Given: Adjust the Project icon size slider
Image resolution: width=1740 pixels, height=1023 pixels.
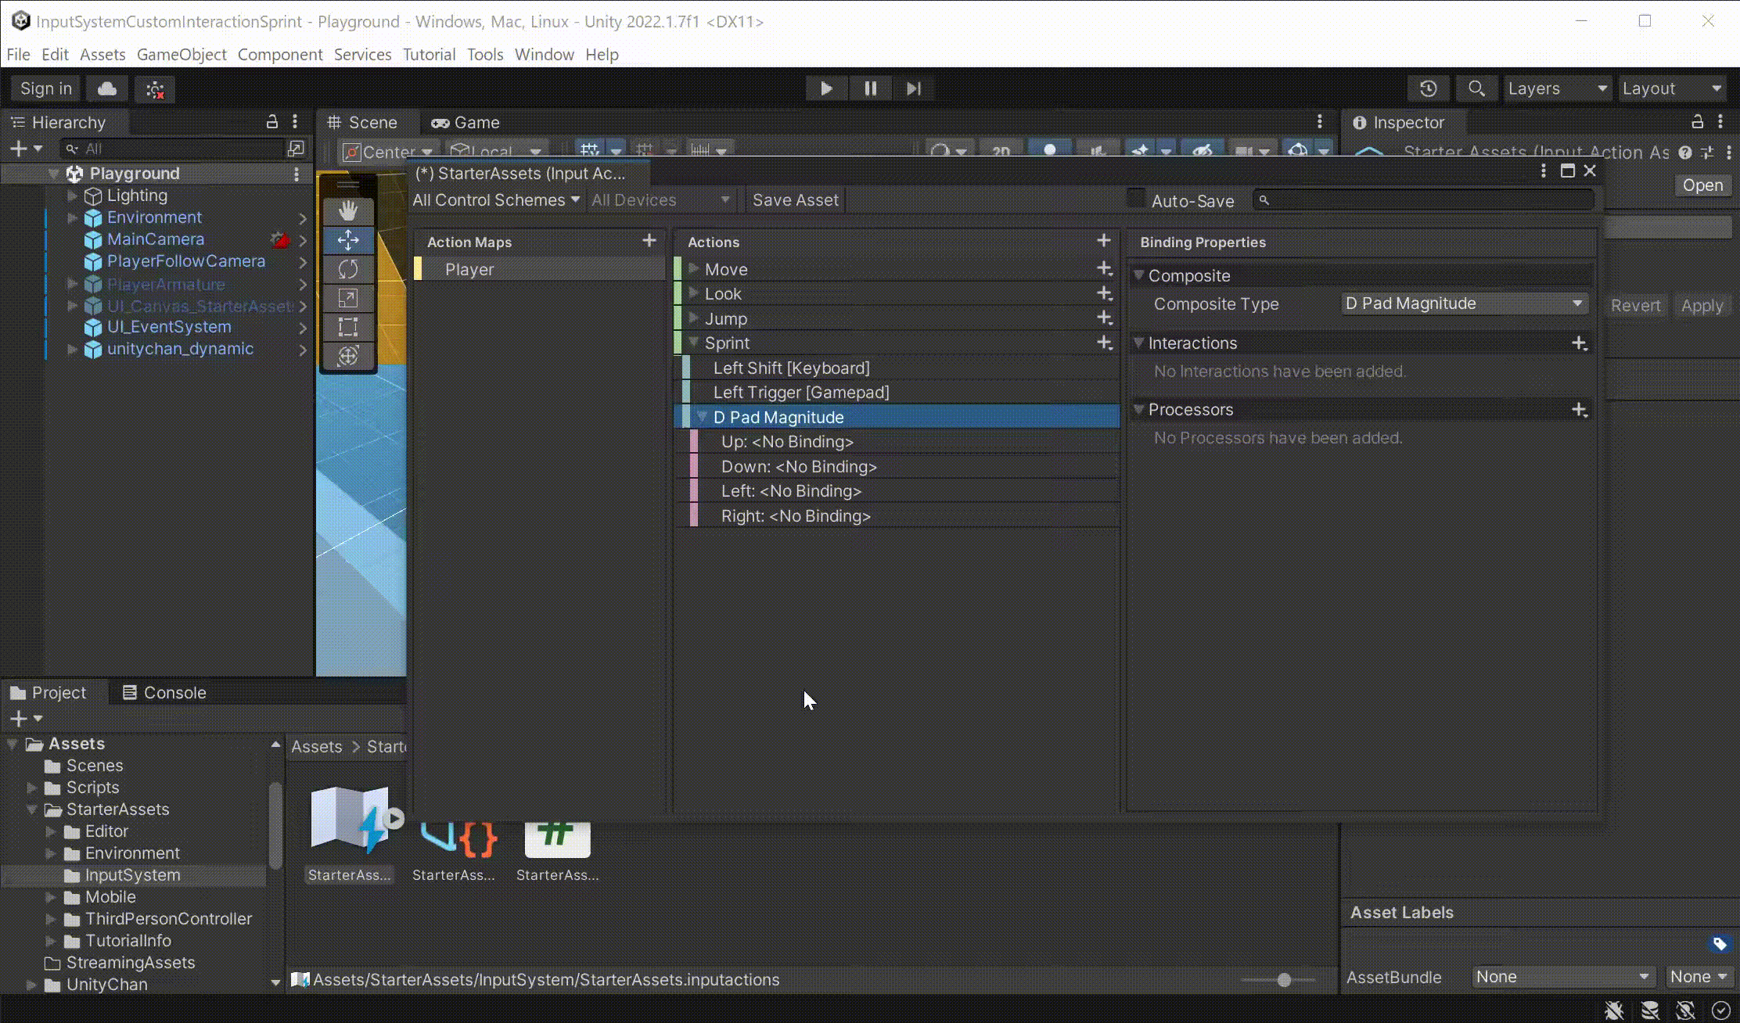Looking at the screenshot, I should [x=1284, y=979].
